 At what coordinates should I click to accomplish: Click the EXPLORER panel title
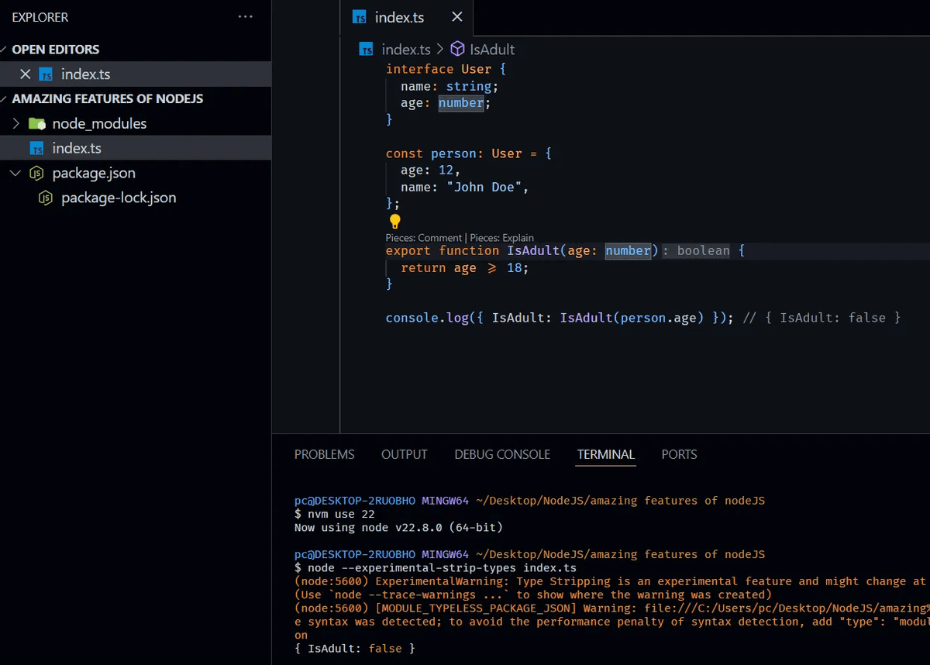click(x=40, y=16)
